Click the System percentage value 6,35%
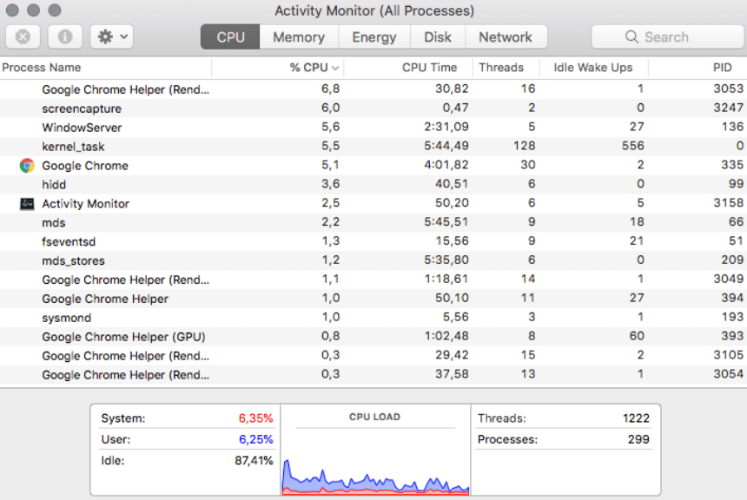 click(256, 418)
